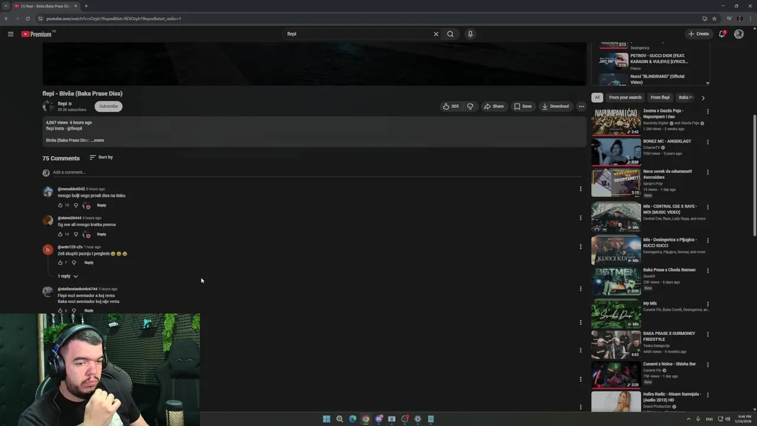Dislike the comment by @menaldo6542
The image size is (757, 426).
76,205
